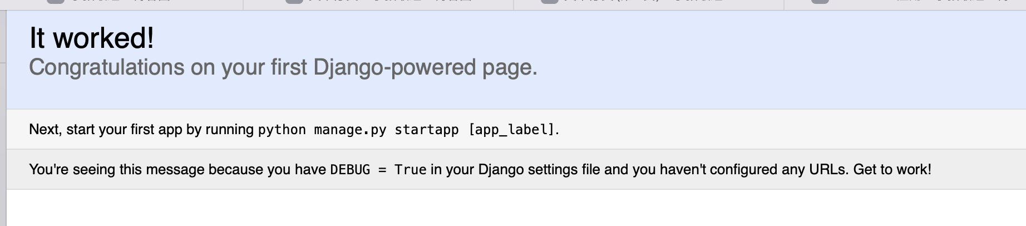Switch to the second browser tab
This screenshot has height=226, width=1026.
pyautogui.click(x=378, y=4)
